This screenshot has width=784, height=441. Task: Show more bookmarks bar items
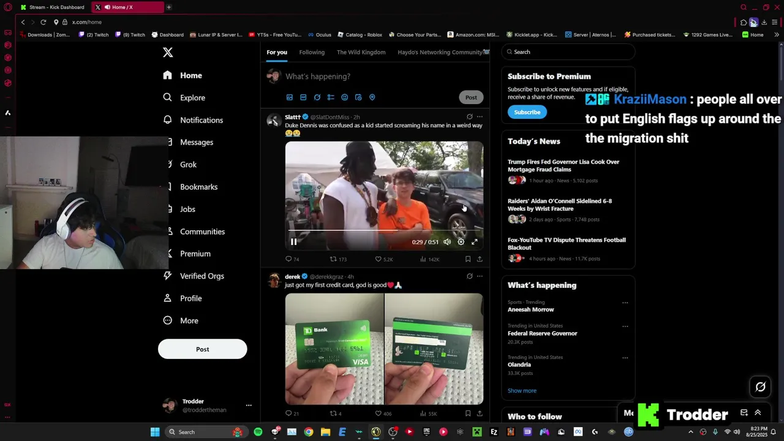[x=777, y=35]
